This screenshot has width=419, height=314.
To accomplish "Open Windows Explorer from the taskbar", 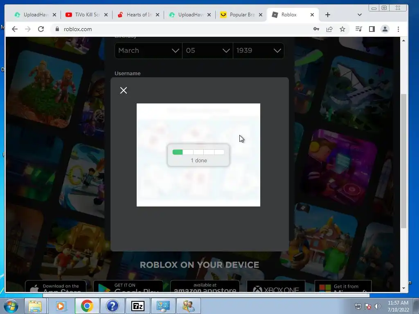I will pos(35,306).
